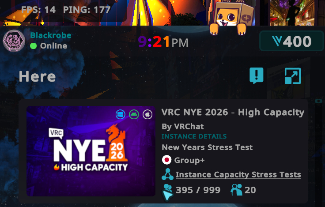The image size is (325, 207).
Task: Open the report issue speech-bubble icon
Action: [257, 75]
